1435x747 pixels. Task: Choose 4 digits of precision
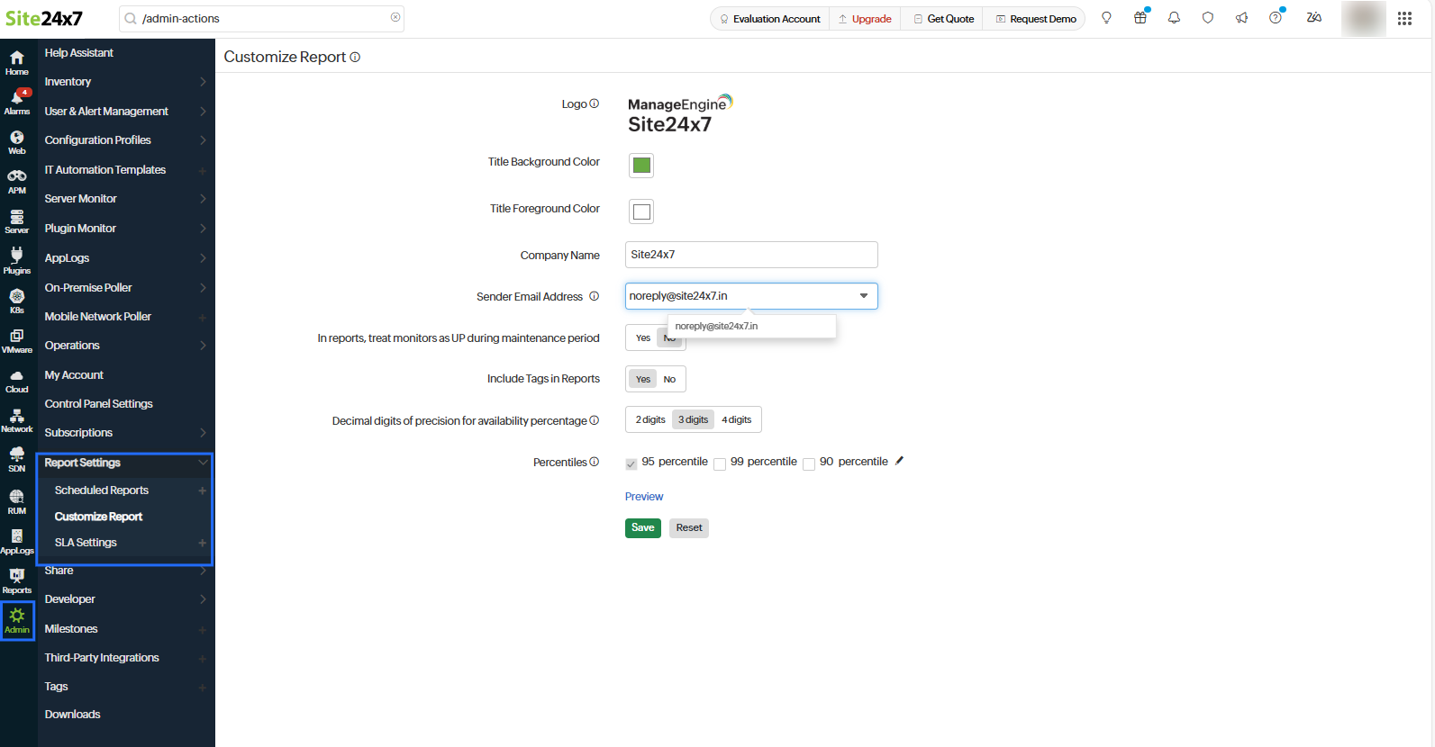coord(737,419)
